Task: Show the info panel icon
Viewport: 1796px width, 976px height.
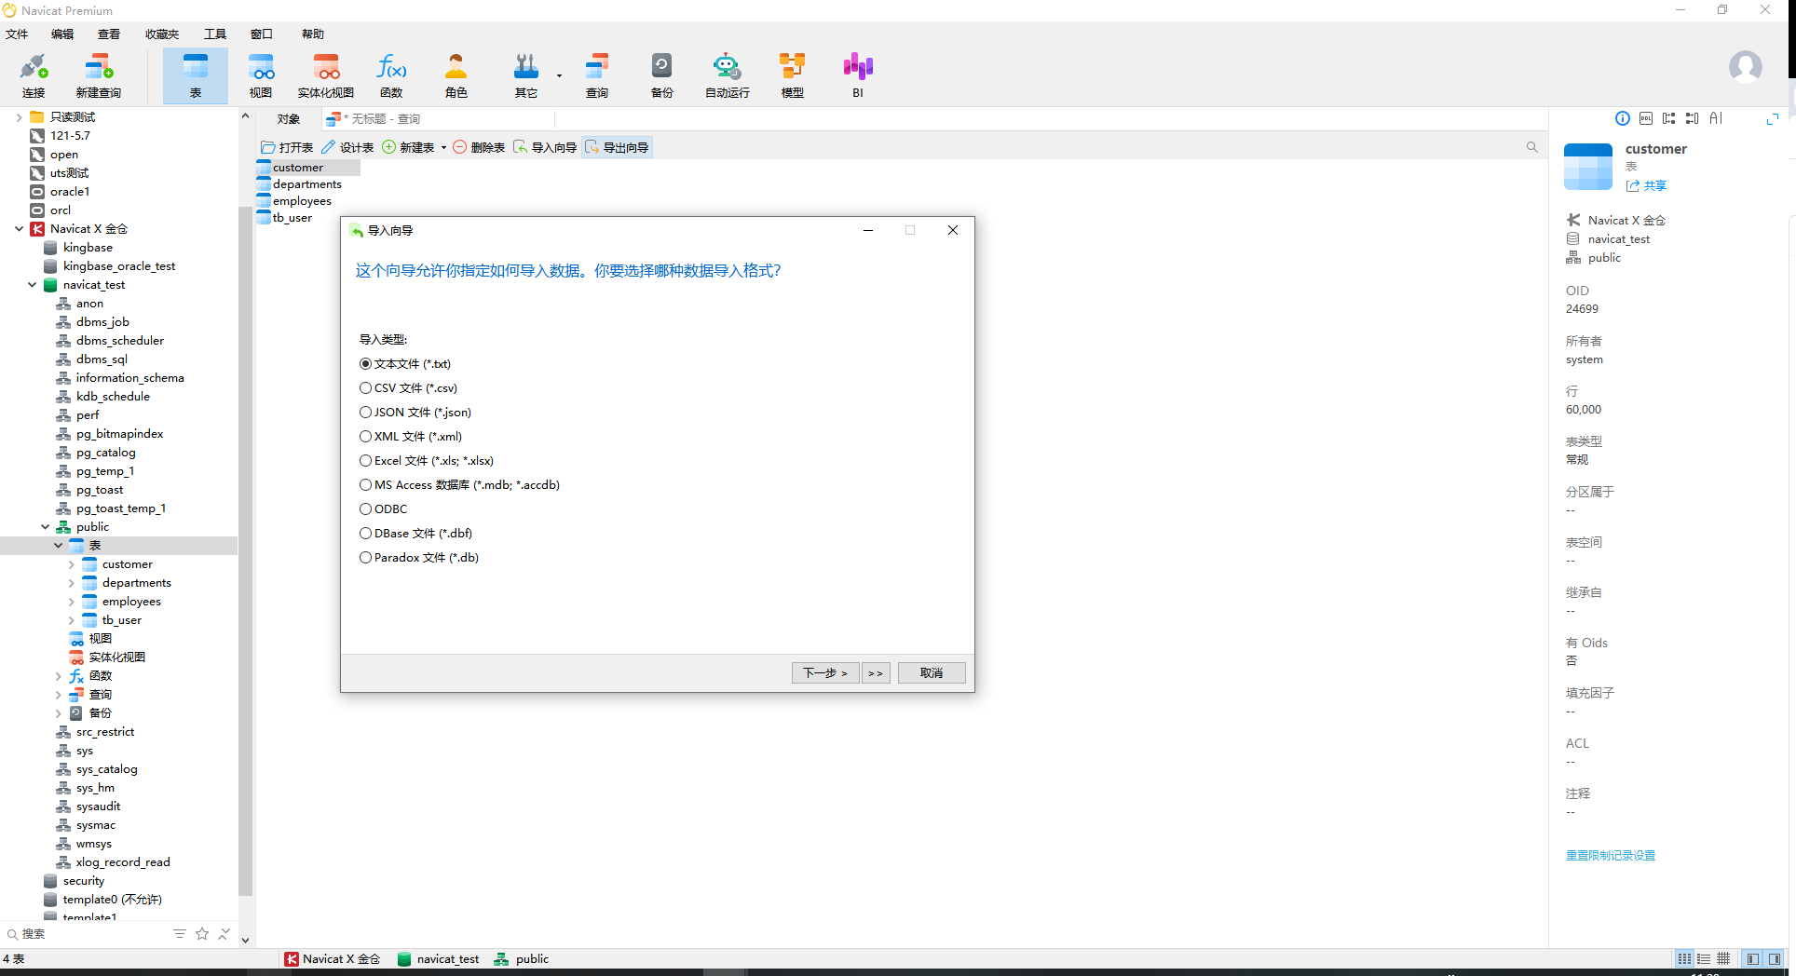Action: point(1623,118)
